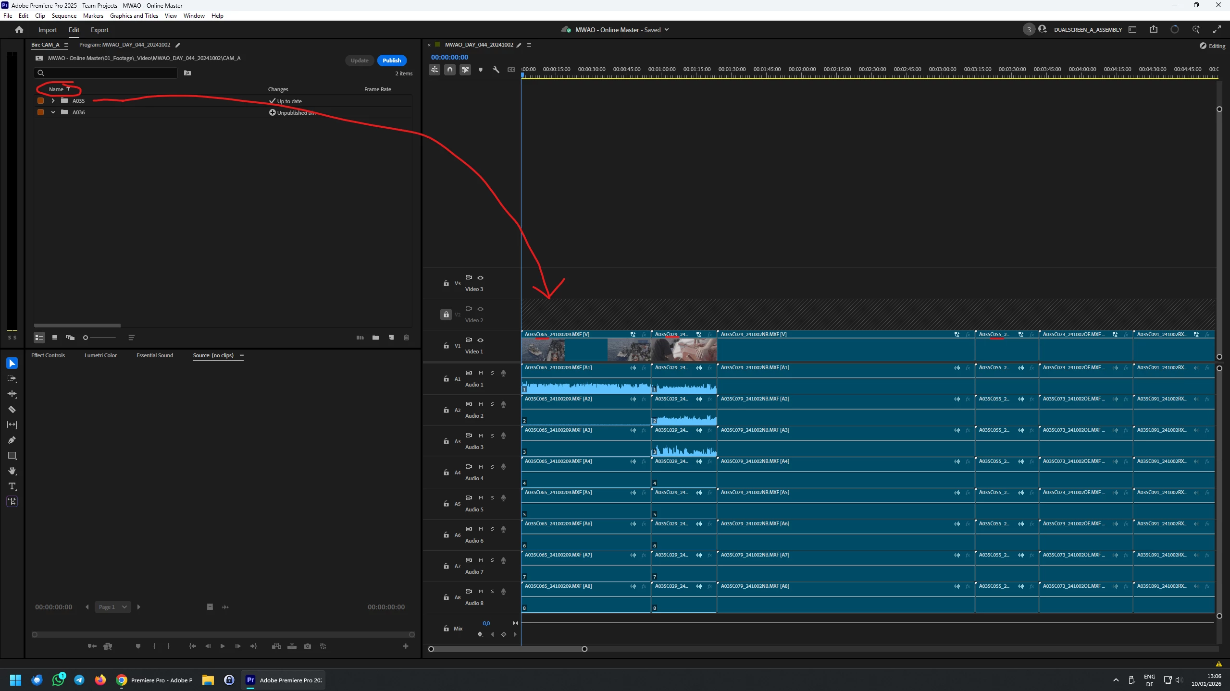Hide the Video 1 track output
The height and width of the screenshot is (691, 1230).
[x=480, y=340]
